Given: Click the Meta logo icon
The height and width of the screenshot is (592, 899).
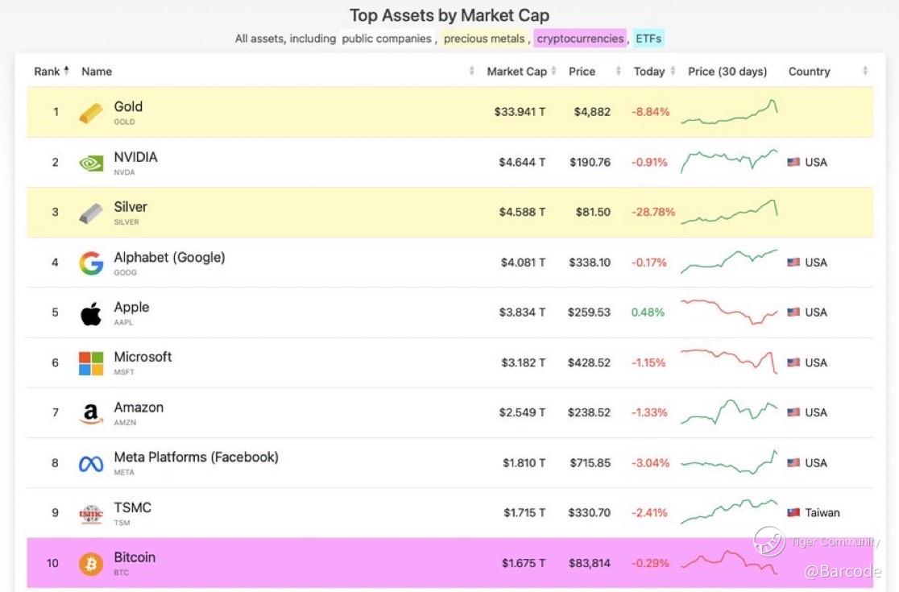Looking at the screenshot, I should point(91,464).
